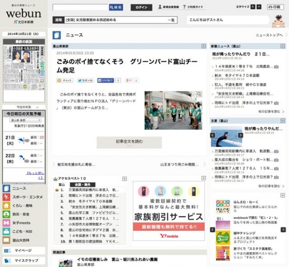Open ranking item 小矢部市大谷博物館オープン
The width and height of the screenshot is (289, 267).
coord(93,224)
